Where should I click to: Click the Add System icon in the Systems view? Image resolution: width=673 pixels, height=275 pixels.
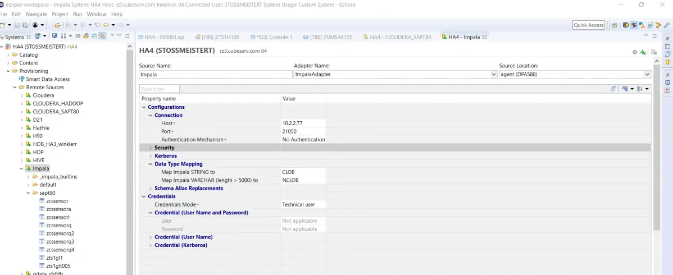point(37,35)
